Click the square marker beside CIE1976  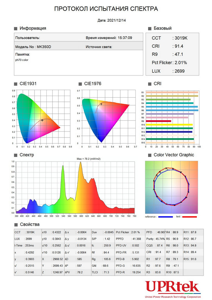coord(80,84)
